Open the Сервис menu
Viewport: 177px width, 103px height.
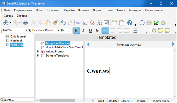[8, 16]
